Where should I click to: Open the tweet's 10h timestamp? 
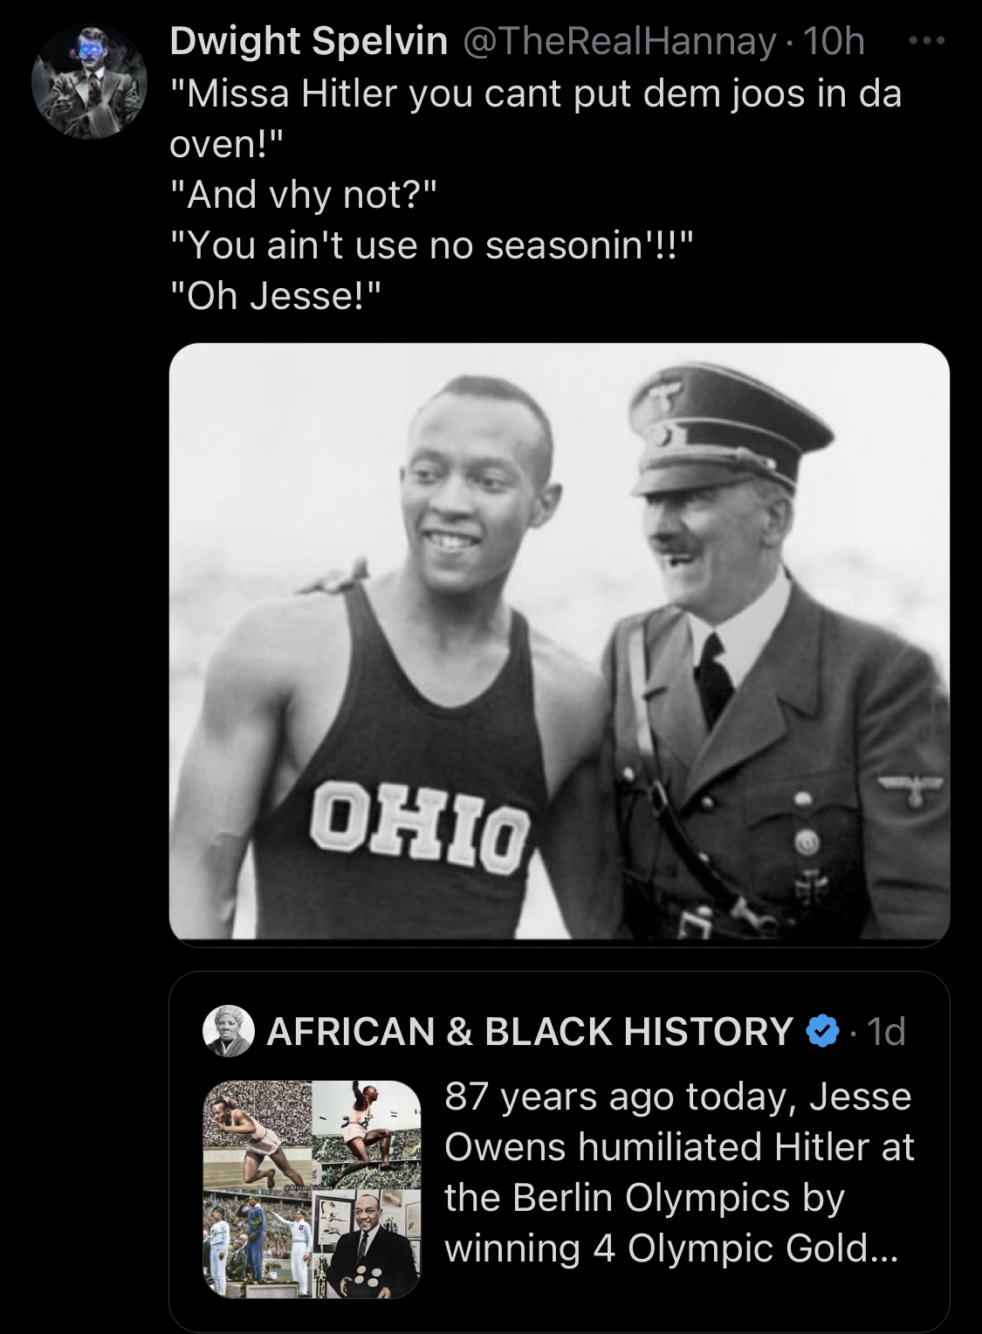coord(834,41)
